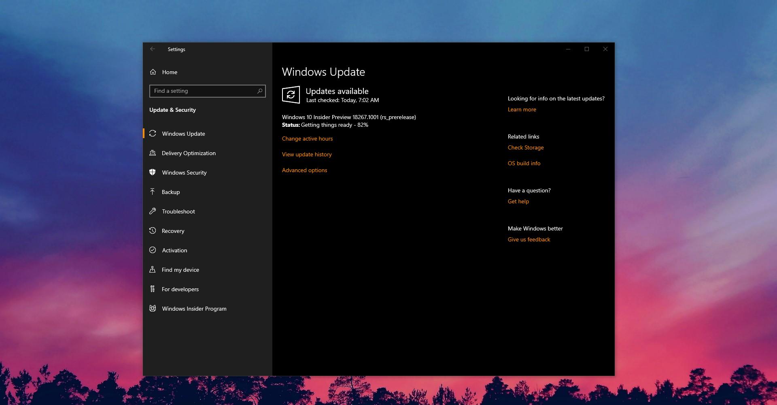Click the Recovery clock icon
The width and height of the screenshot is (777, 405).
pyautogui.click(x=153, y=231)
